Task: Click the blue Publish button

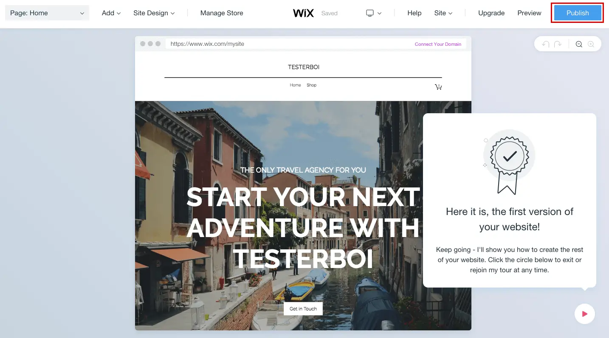Action: 578,13
